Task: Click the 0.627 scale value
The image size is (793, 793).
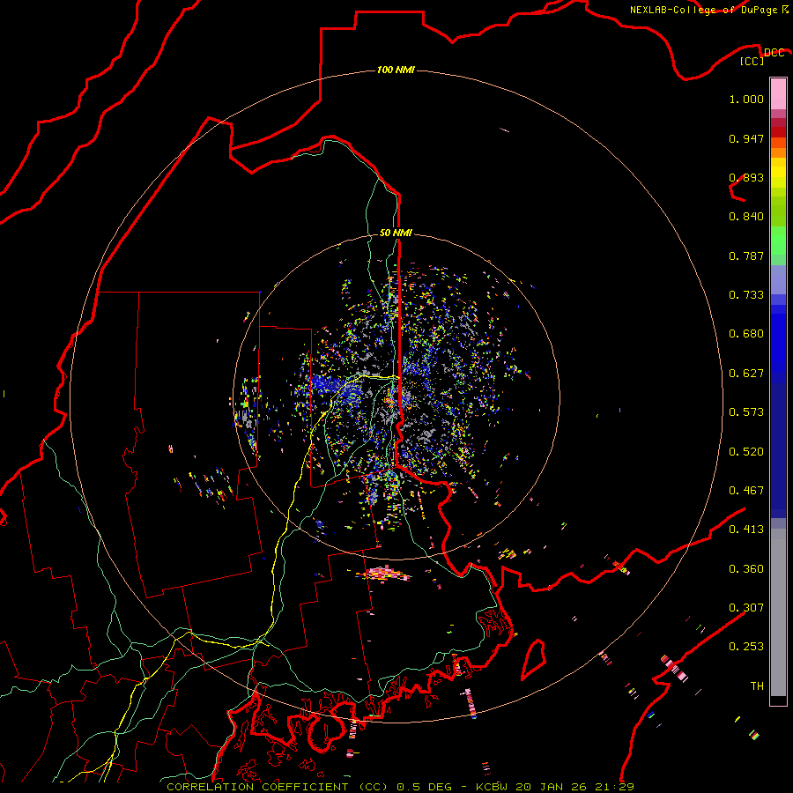Action: pos(746,374)
